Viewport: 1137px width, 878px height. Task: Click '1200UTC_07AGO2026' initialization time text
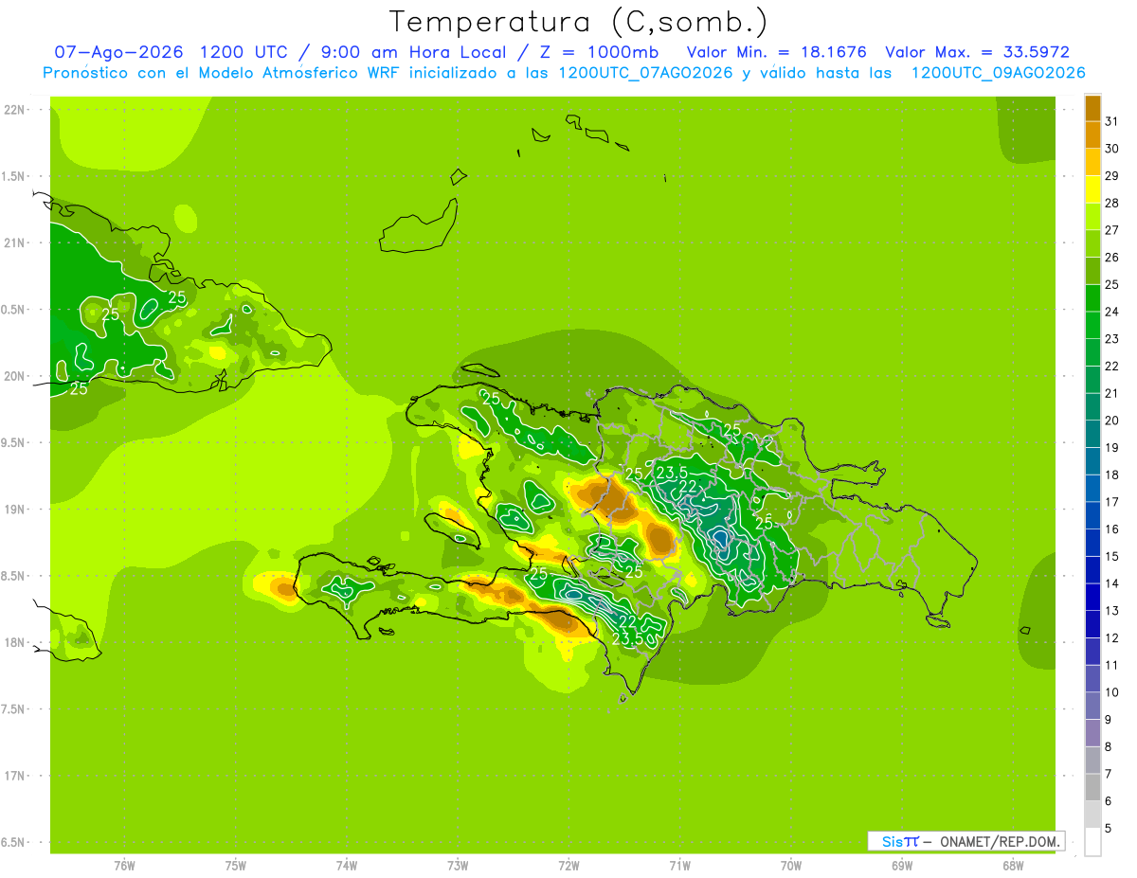pos(646,73)
